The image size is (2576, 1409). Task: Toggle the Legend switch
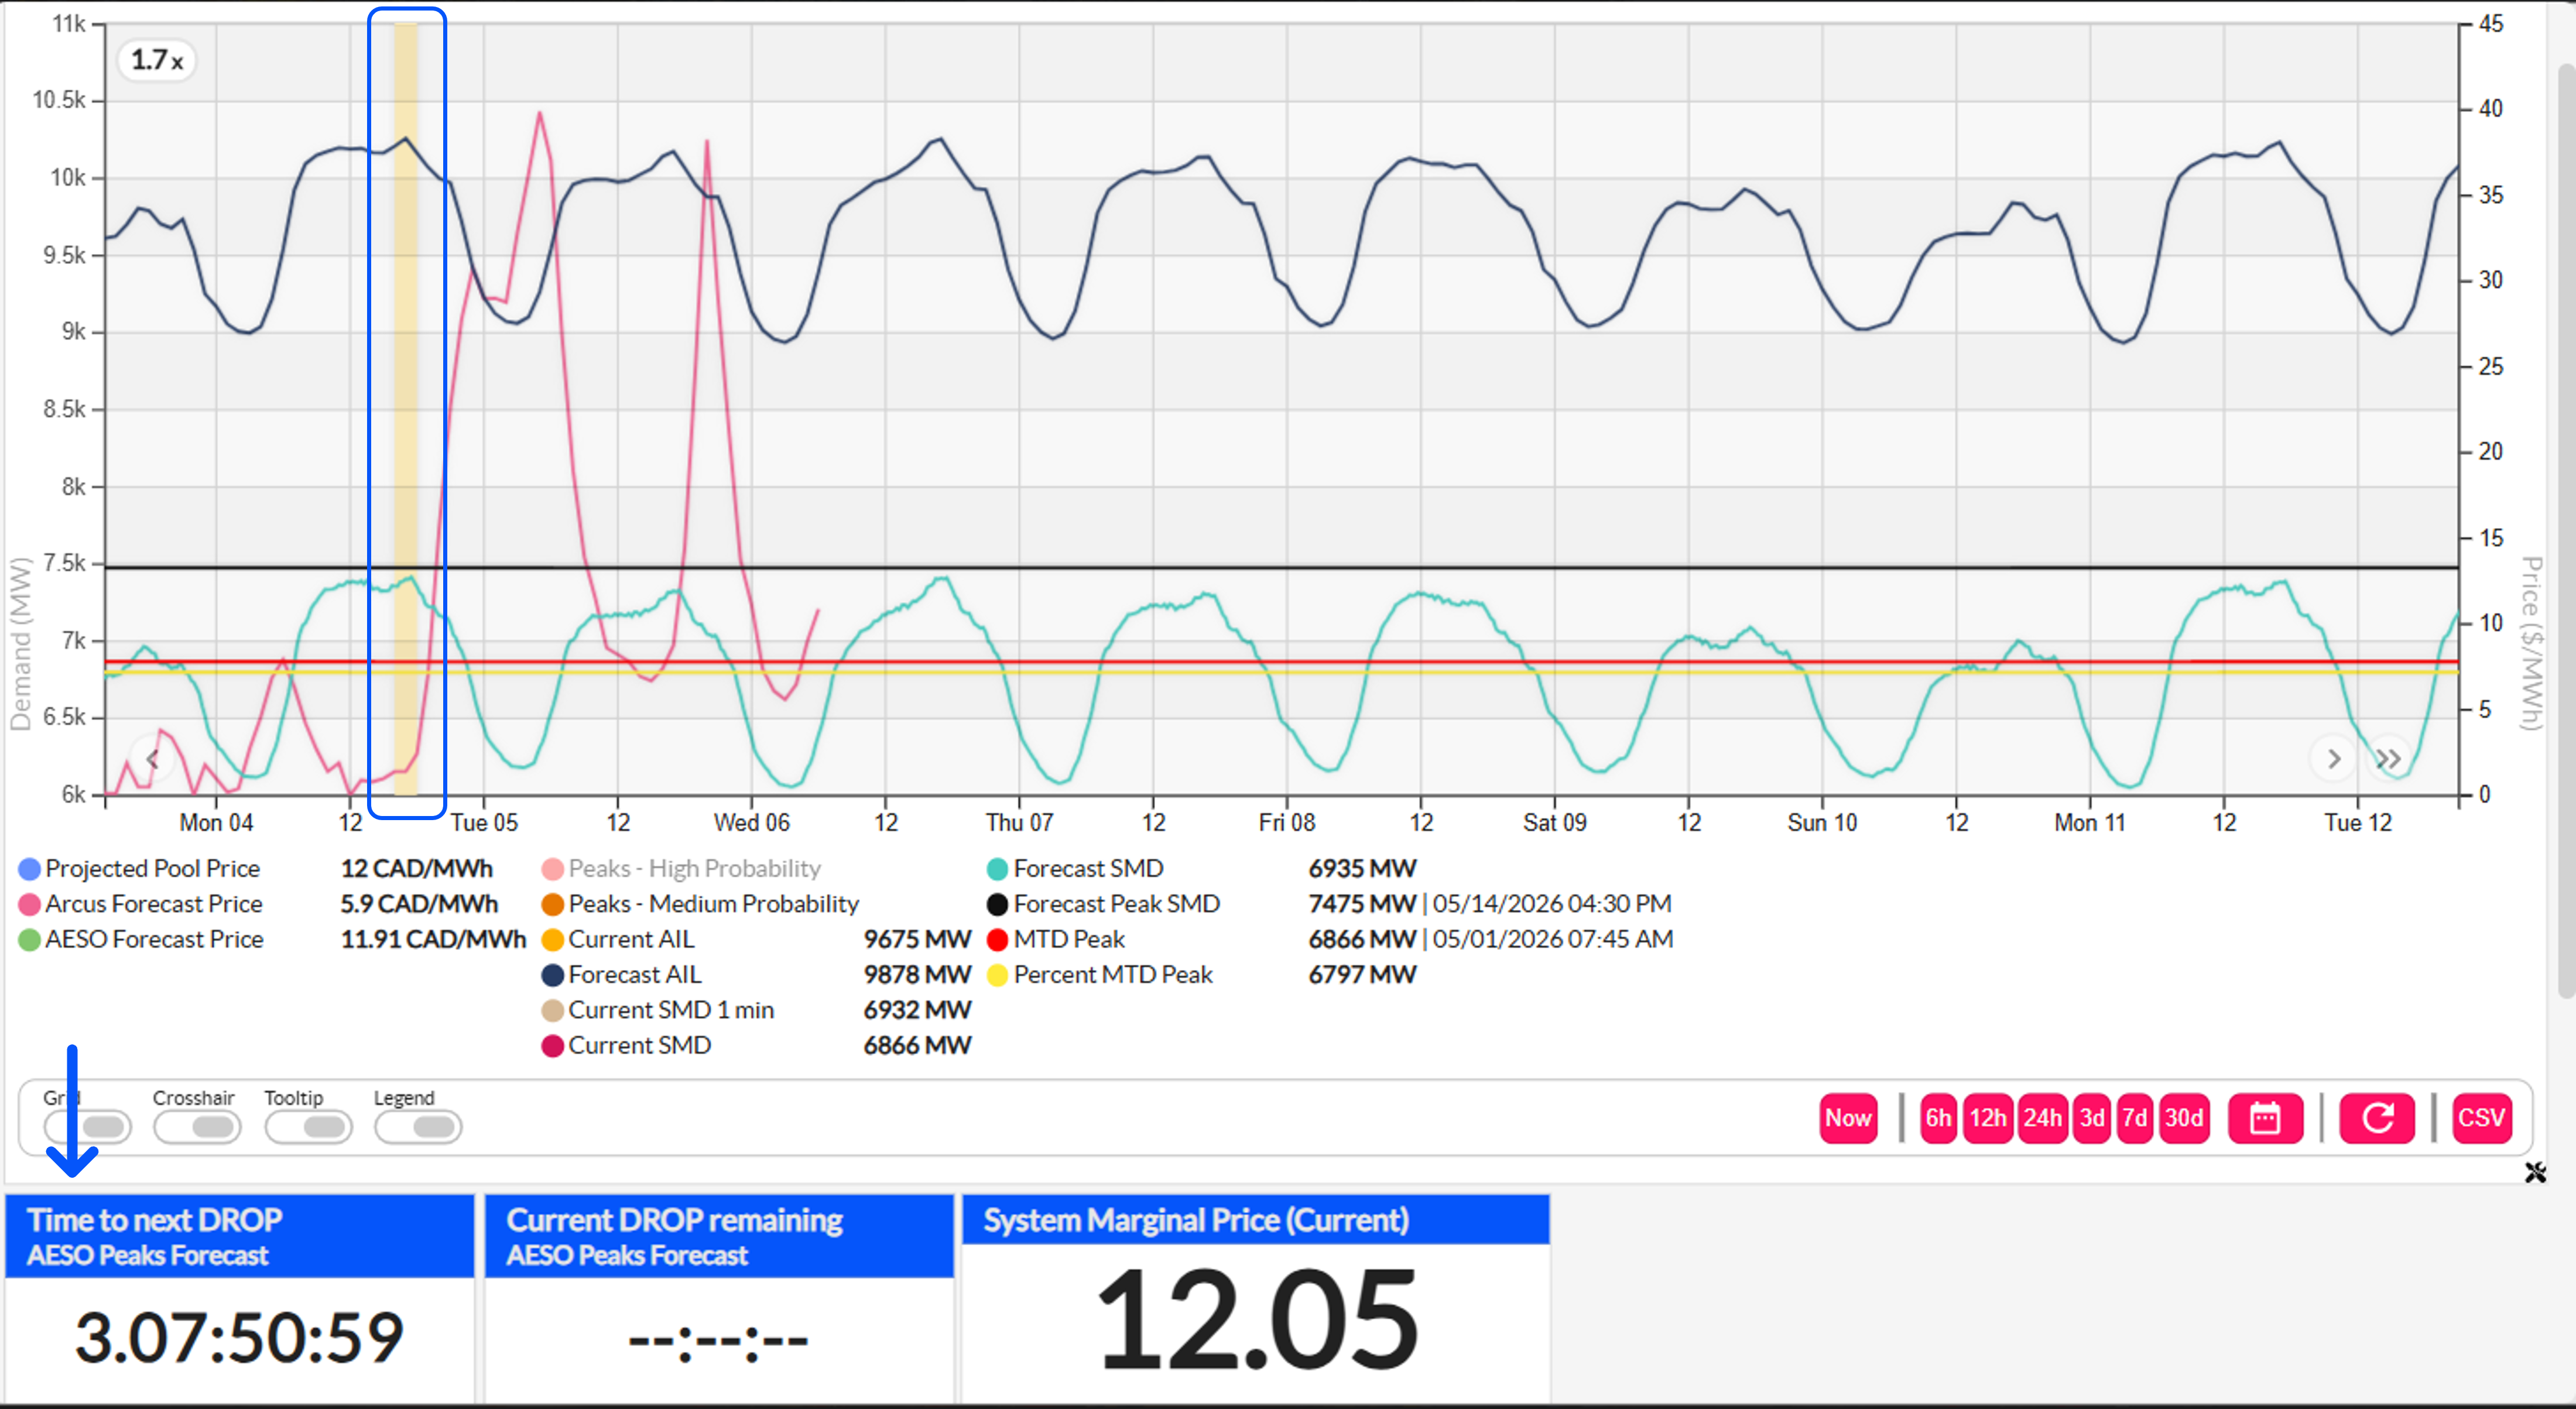418,1127
